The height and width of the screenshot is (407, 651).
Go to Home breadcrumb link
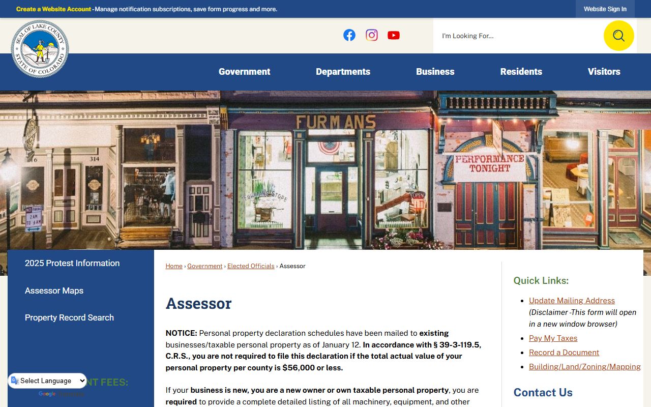coord(174,266)
